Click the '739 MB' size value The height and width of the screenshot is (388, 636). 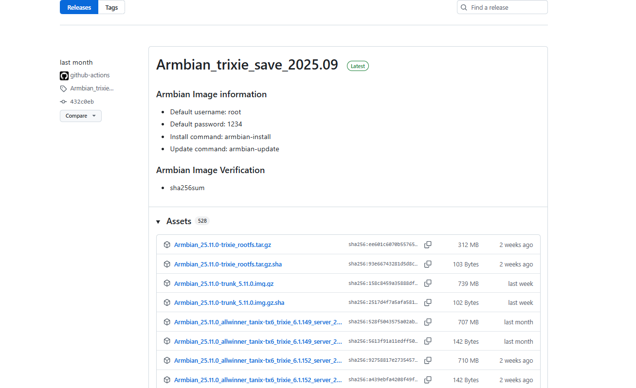tap(468, 283)
